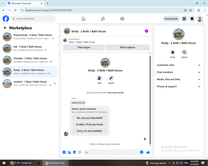Open the Groups icon in top navigation
Viewport: 208px width, 166px height.
(x=122, y=19)
